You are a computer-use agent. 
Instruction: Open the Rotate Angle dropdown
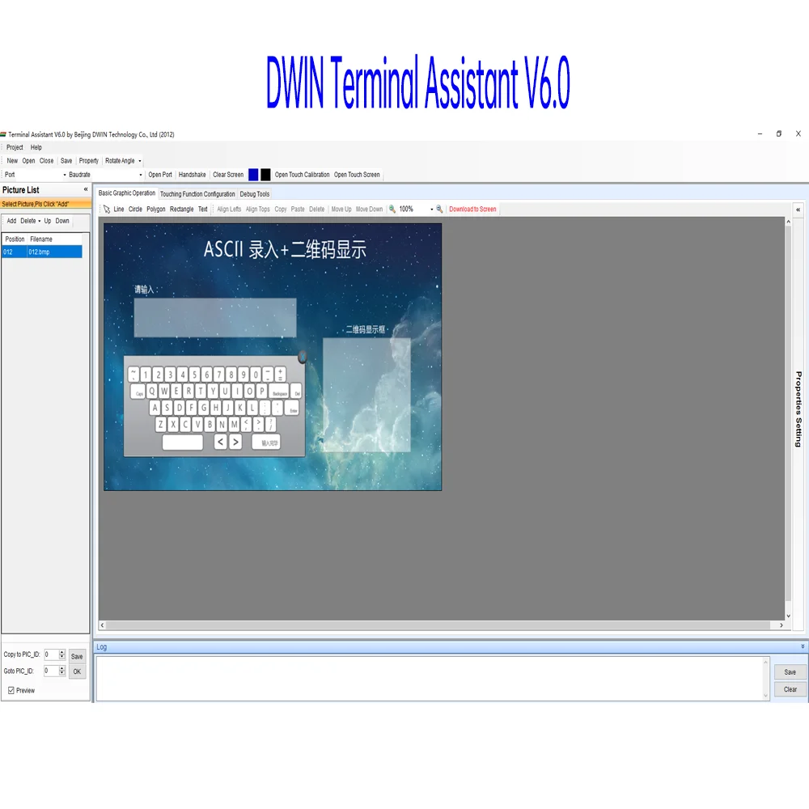pyautogui.click(x=139, y=161)
